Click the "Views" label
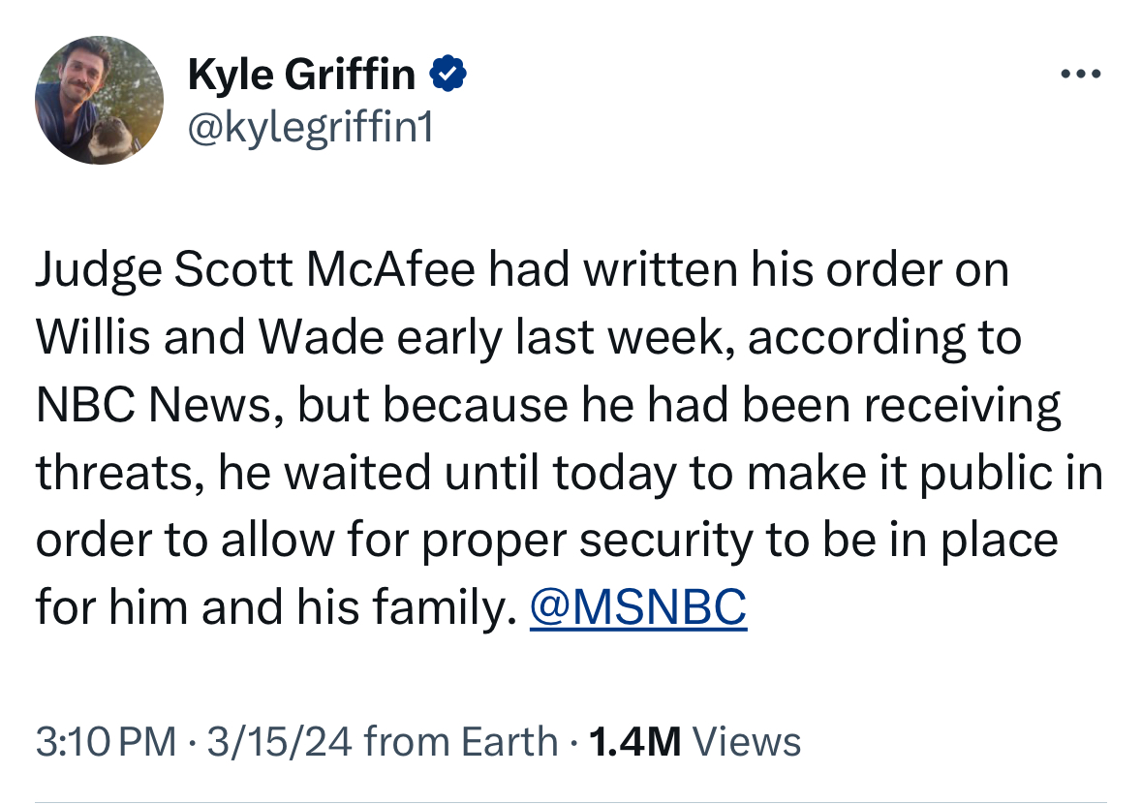 (748, 742)
